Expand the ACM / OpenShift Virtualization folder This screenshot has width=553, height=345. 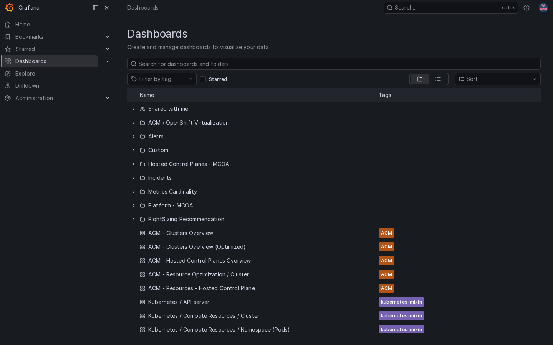(x=134, y=123)
